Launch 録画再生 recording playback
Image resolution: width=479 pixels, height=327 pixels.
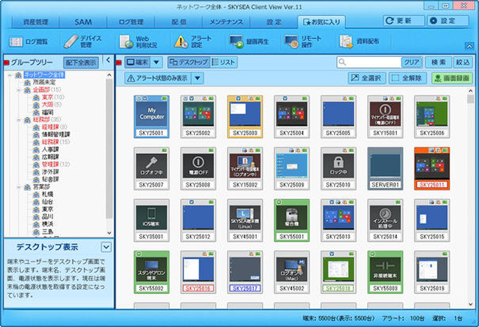[x=250, y=42]
